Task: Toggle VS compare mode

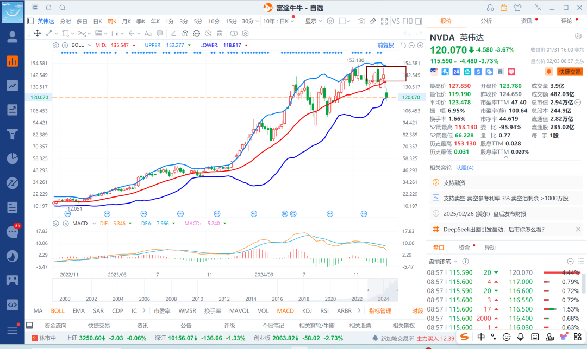Action: [x=396, y=21]
